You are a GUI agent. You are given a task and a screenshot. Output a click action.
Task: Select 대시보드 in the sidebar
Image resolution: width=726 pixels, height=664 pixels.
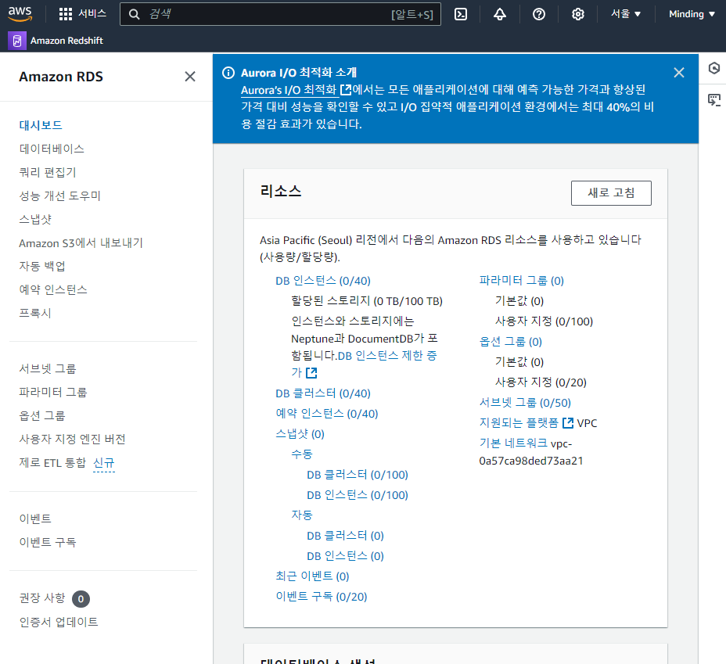coord(41,125)
